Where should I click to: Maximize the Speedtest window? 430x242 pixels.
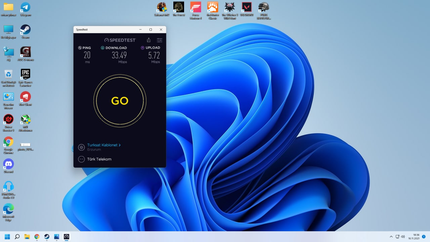click(150, 30)
